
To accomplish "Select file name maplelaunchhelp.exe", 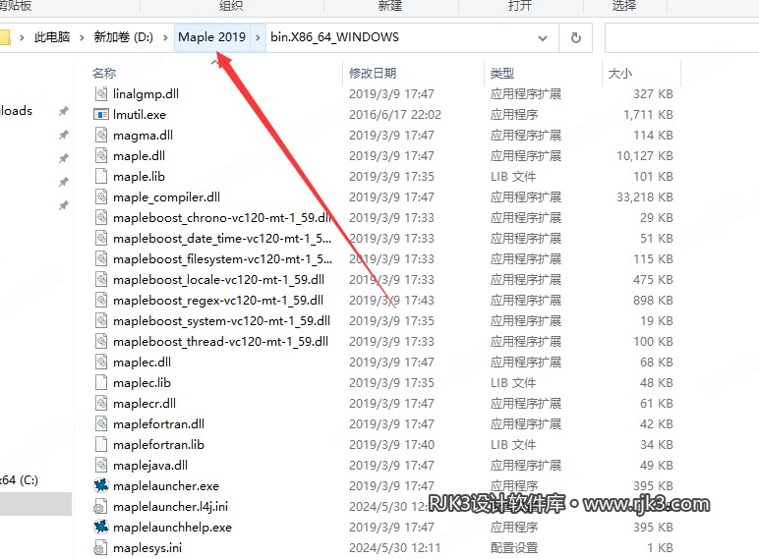I will pos(172,528).
